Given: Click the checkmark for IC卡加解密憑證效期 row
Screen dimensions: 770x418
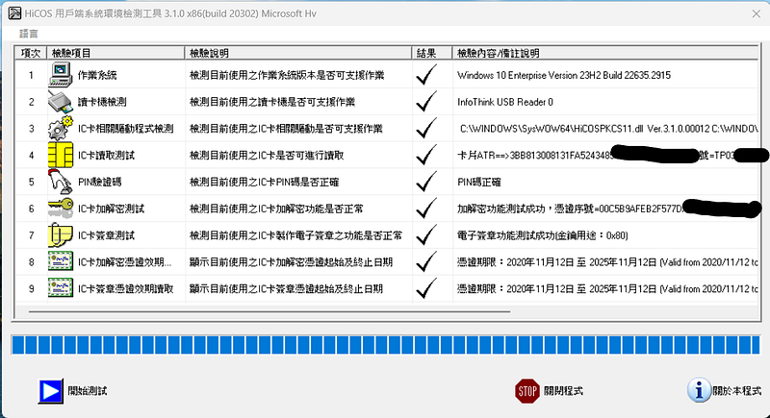Looking at the screenshot, I should (425, 261).
